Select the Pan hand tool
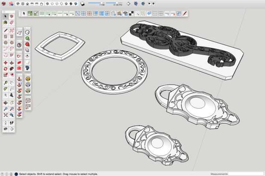 (x=12, y=103)
